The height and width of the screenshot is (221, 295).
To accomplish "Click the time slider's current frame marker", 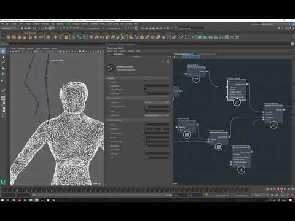I will (x=17, y=190).
